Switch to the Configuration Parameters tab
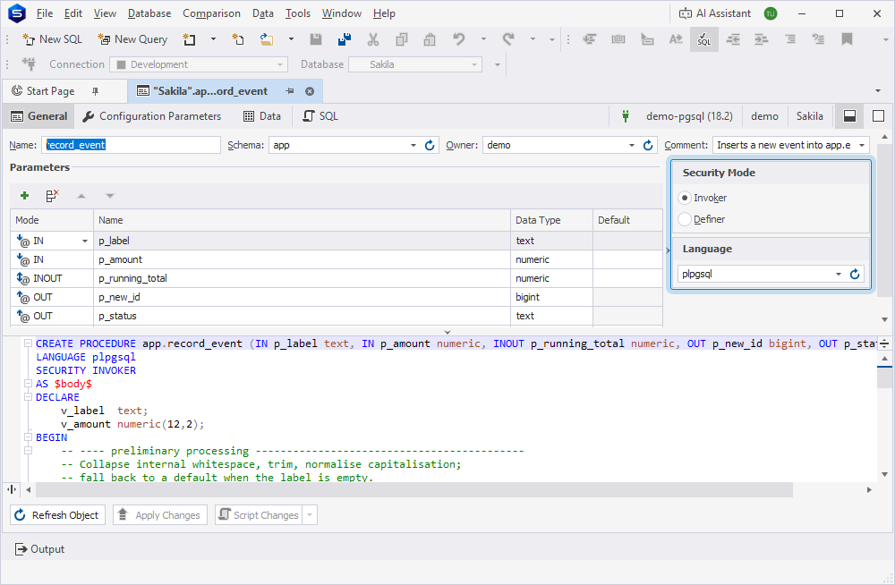The width and height of the screenshot is (895, 585). coord(151,116)
